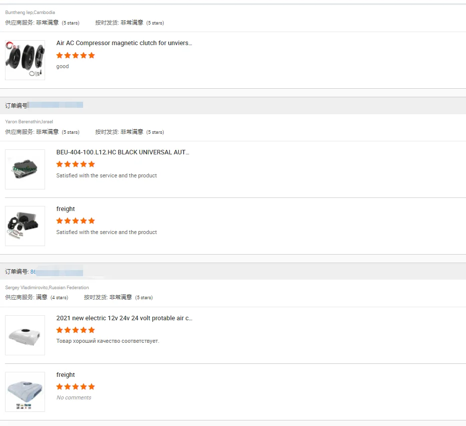Click the freight title above 'No comments'
This screenshot has width=466, height=426.
click(66, 375)
